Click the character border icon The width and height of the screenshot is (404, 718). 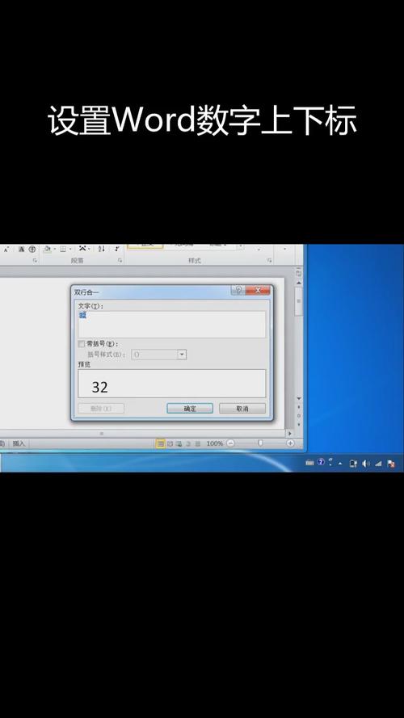(x=22, y=249)
